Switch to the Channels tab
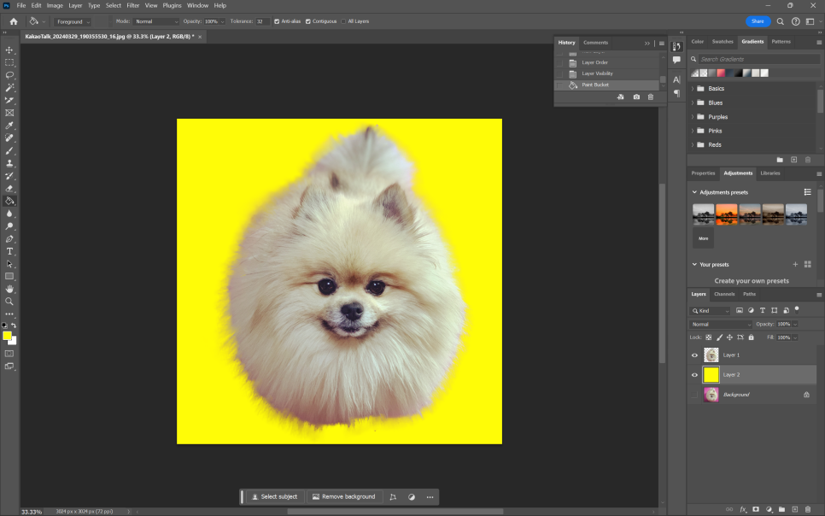The width and height of the screenshot is (825, 516). tap(724, 295)
